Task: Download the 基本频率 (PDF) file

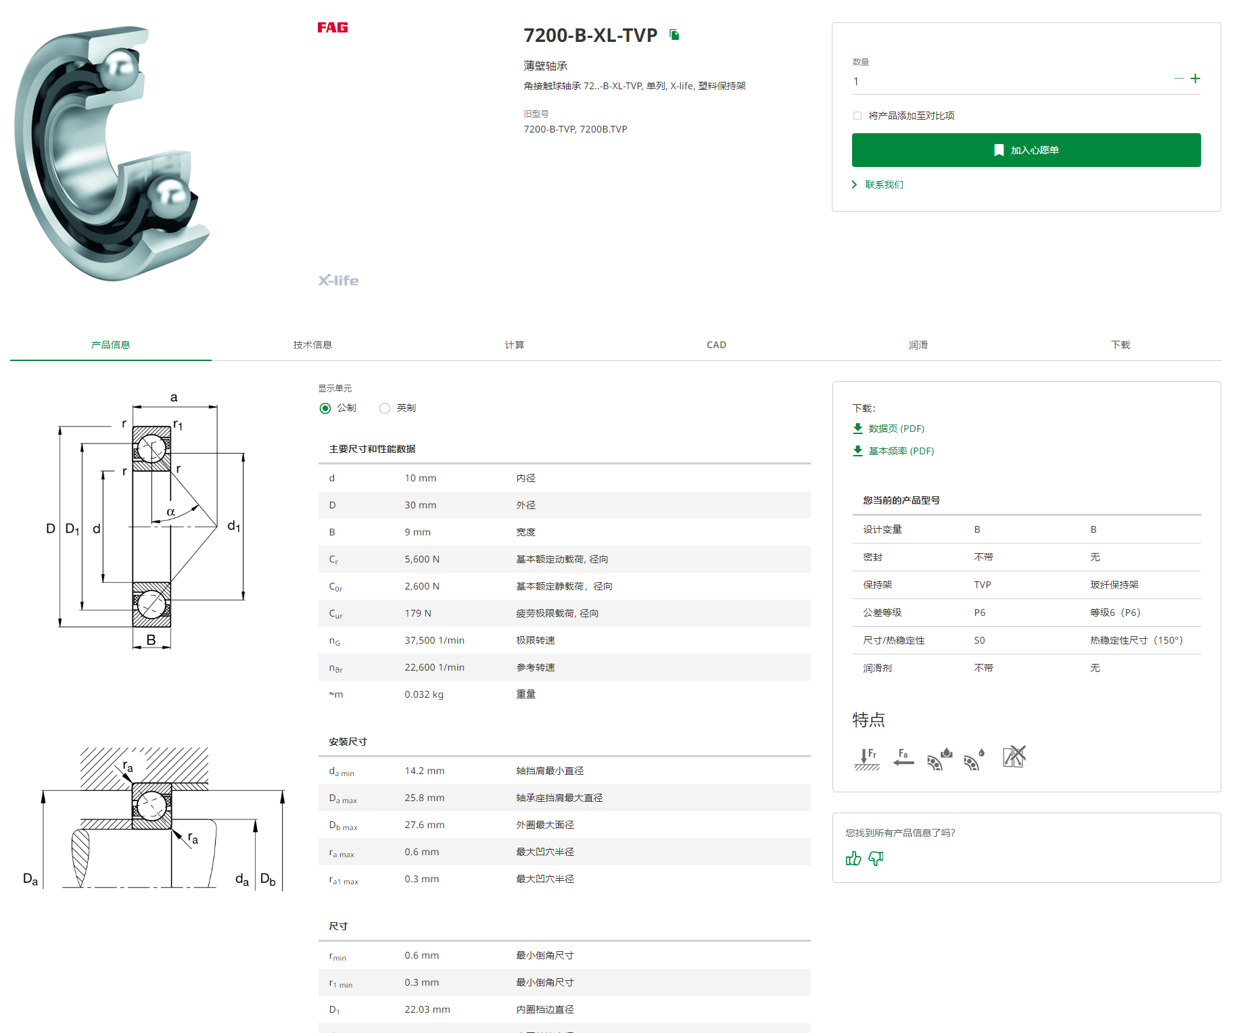Action: pos(900,451)
